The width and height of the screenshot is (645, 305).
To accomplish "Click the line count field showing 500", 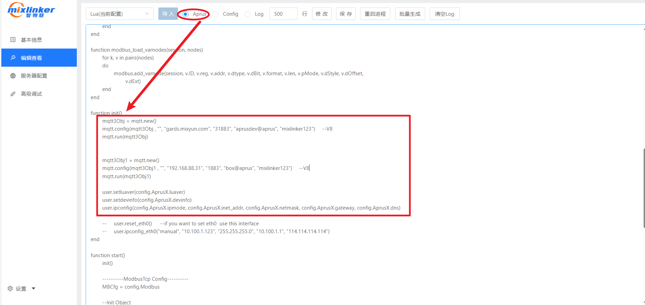I will tap(283, 14).
